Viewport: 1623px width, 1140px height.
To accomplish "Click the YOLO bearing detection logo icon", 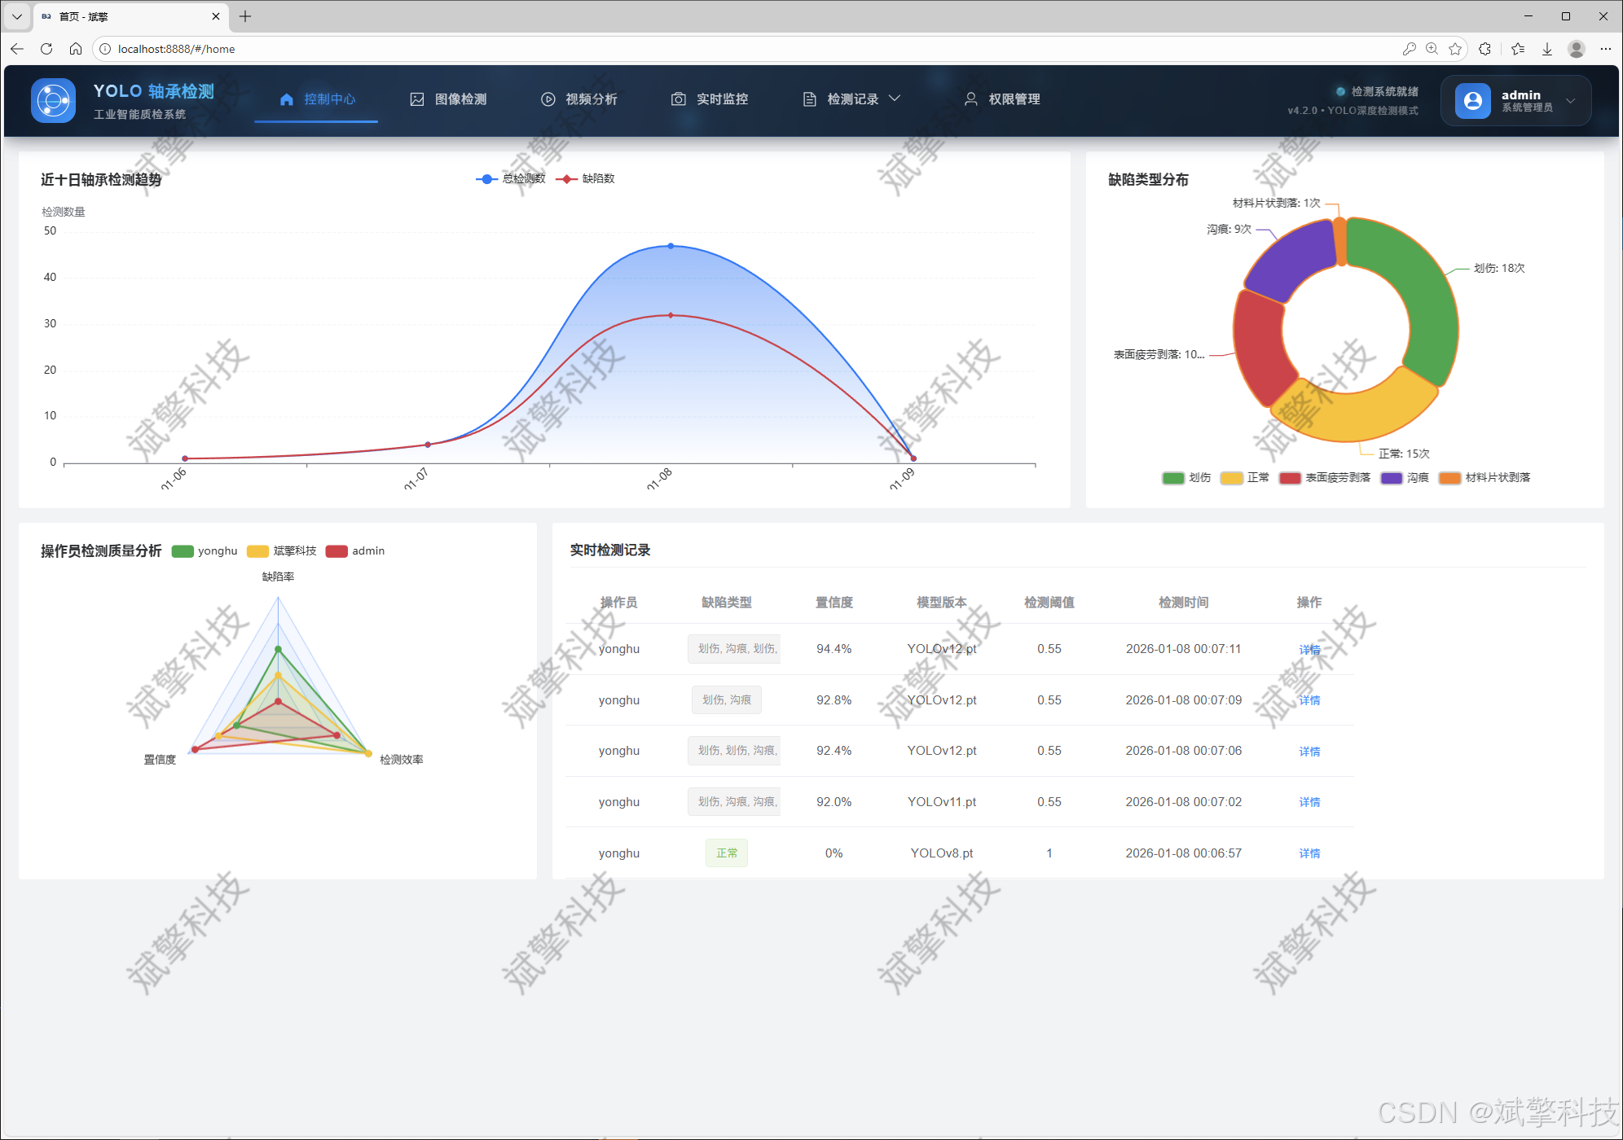I will (x=53, y=100).
